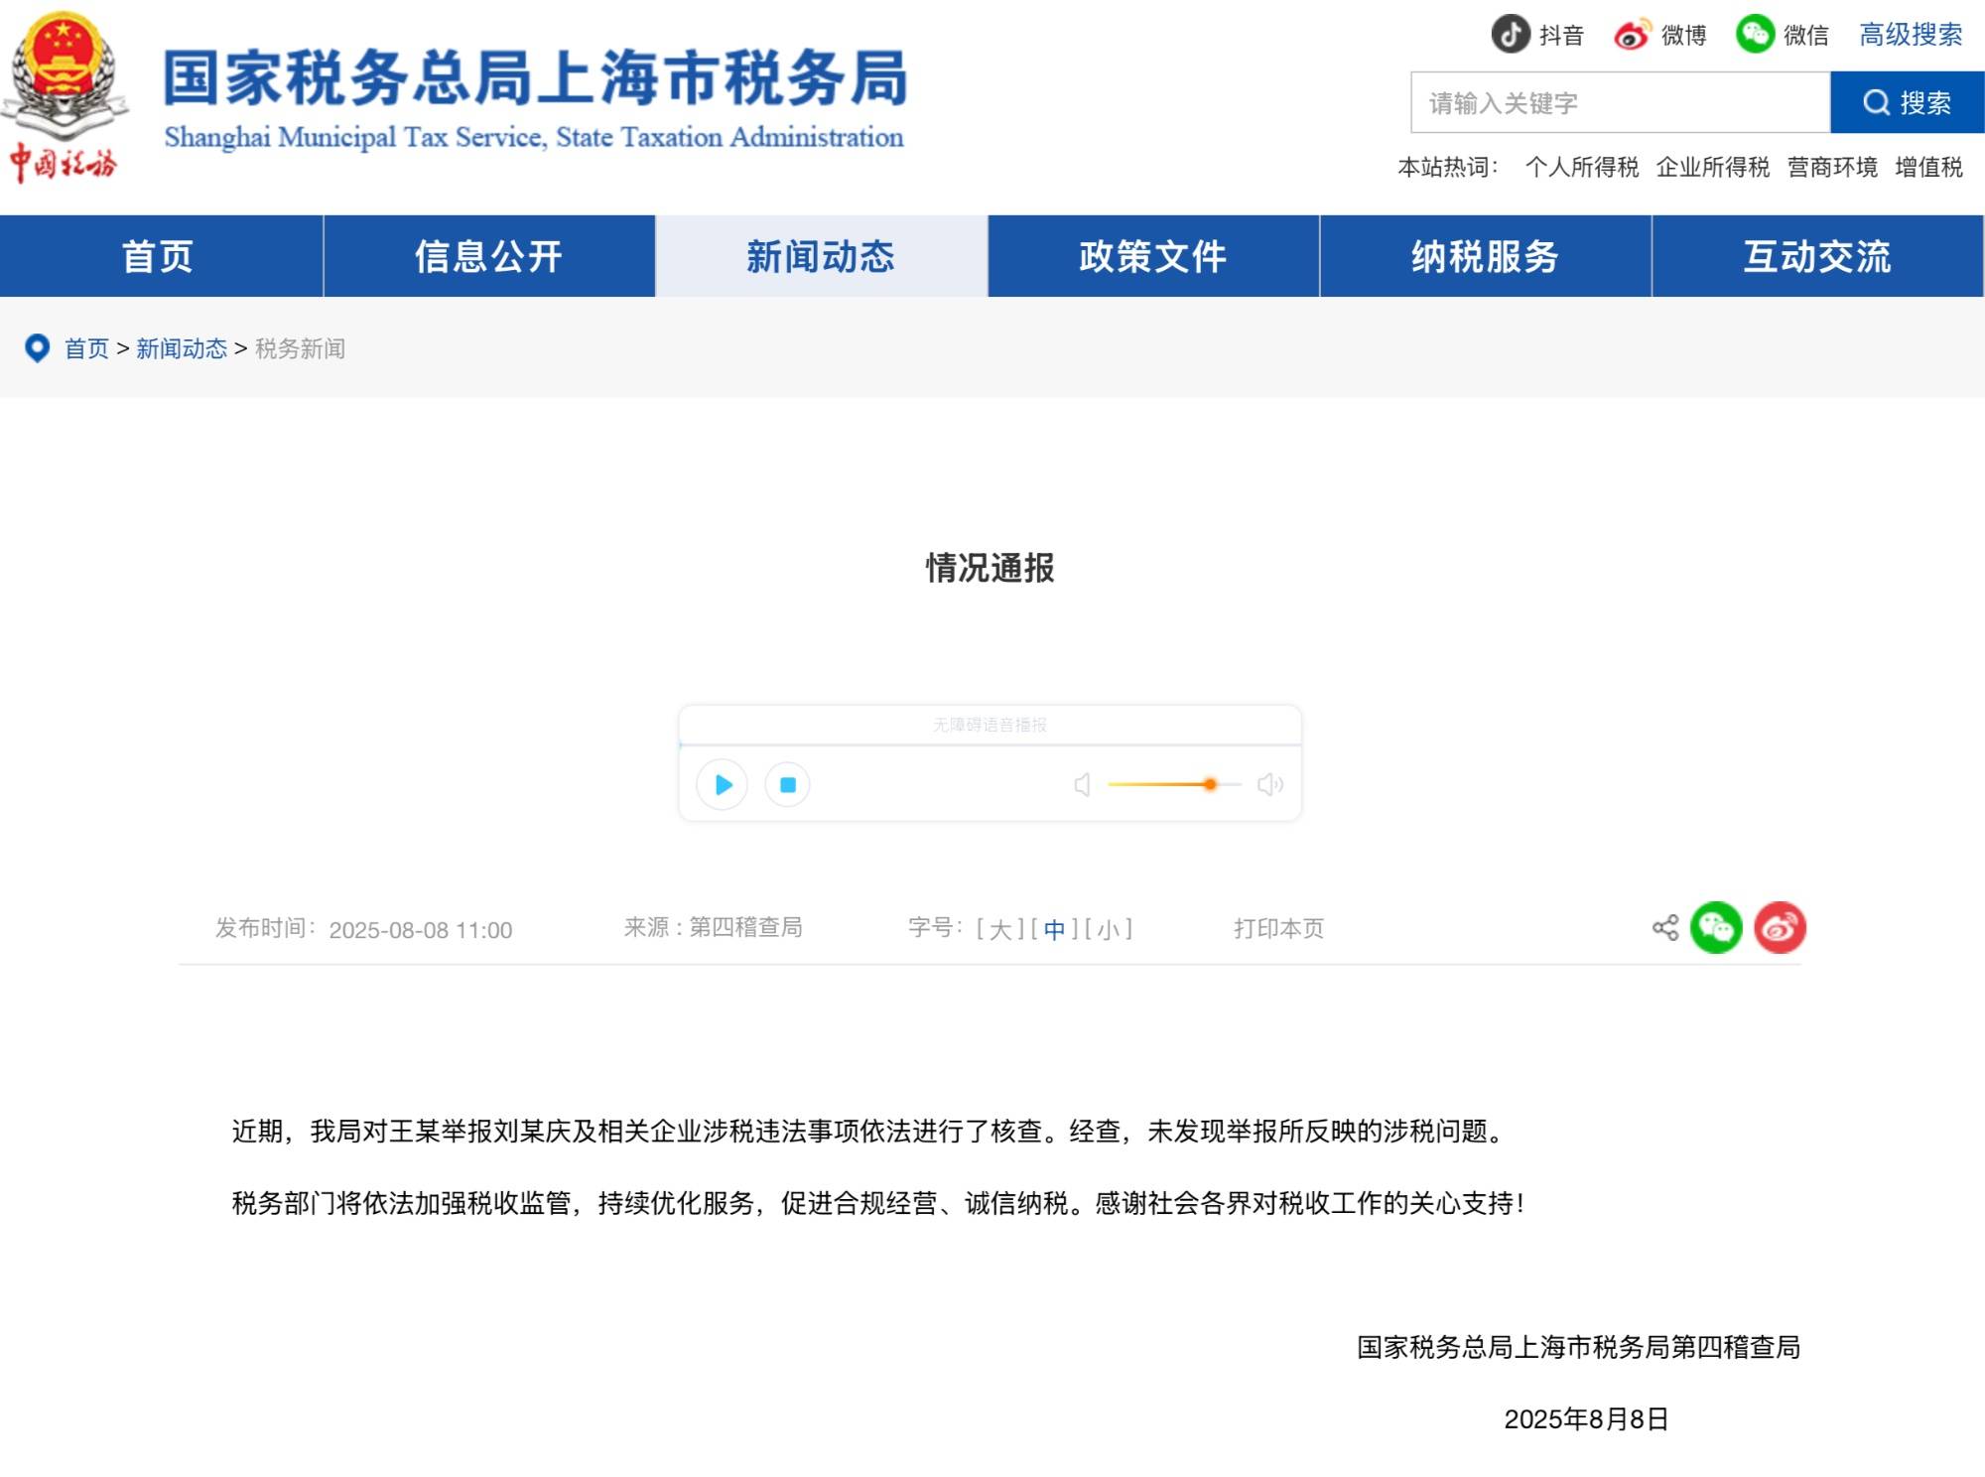Set font size to large 大
Screen dimensions: 1985x1477
tap(999, 930)
